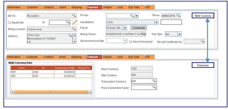
Task: Select the 0.020433 conversion rate cell
Action: (65, 72)
